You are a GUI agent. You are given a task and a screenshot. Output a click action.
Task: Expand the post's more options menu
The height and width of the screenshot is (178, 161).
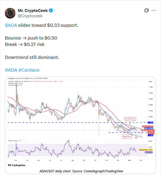(154, 11)
